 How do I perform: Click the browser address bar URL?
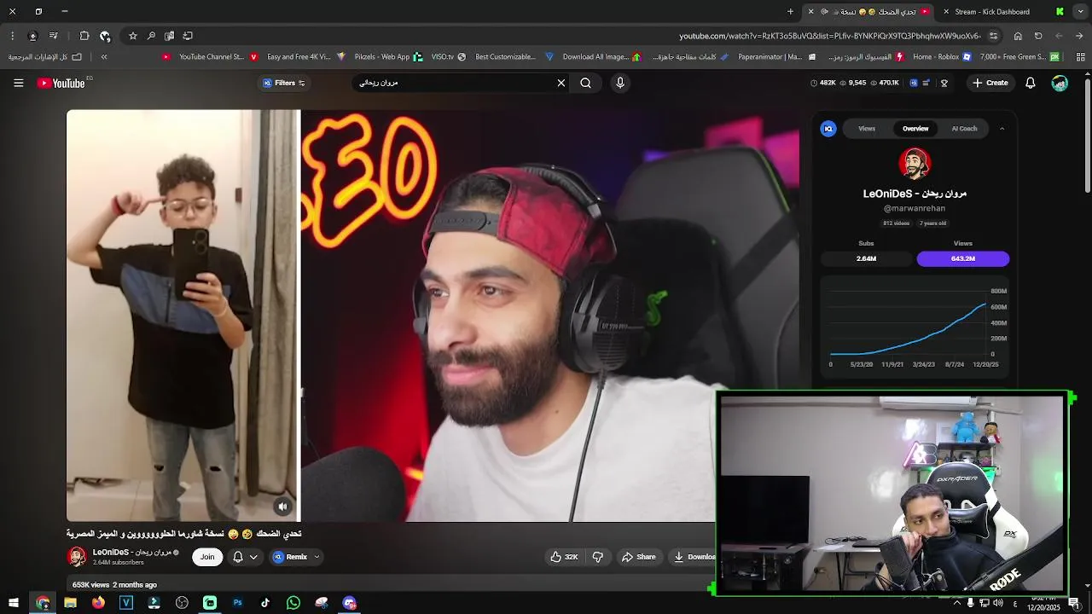(x=829, y=36)
